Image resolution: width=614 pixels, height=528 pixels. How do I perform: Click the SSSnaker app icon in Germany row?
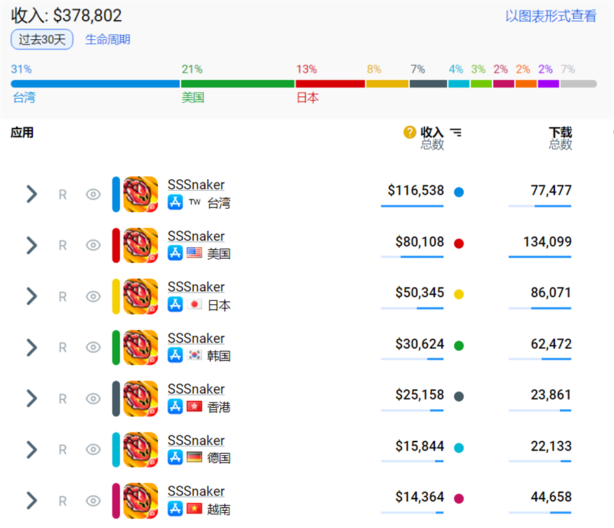[x=141, y=450]
